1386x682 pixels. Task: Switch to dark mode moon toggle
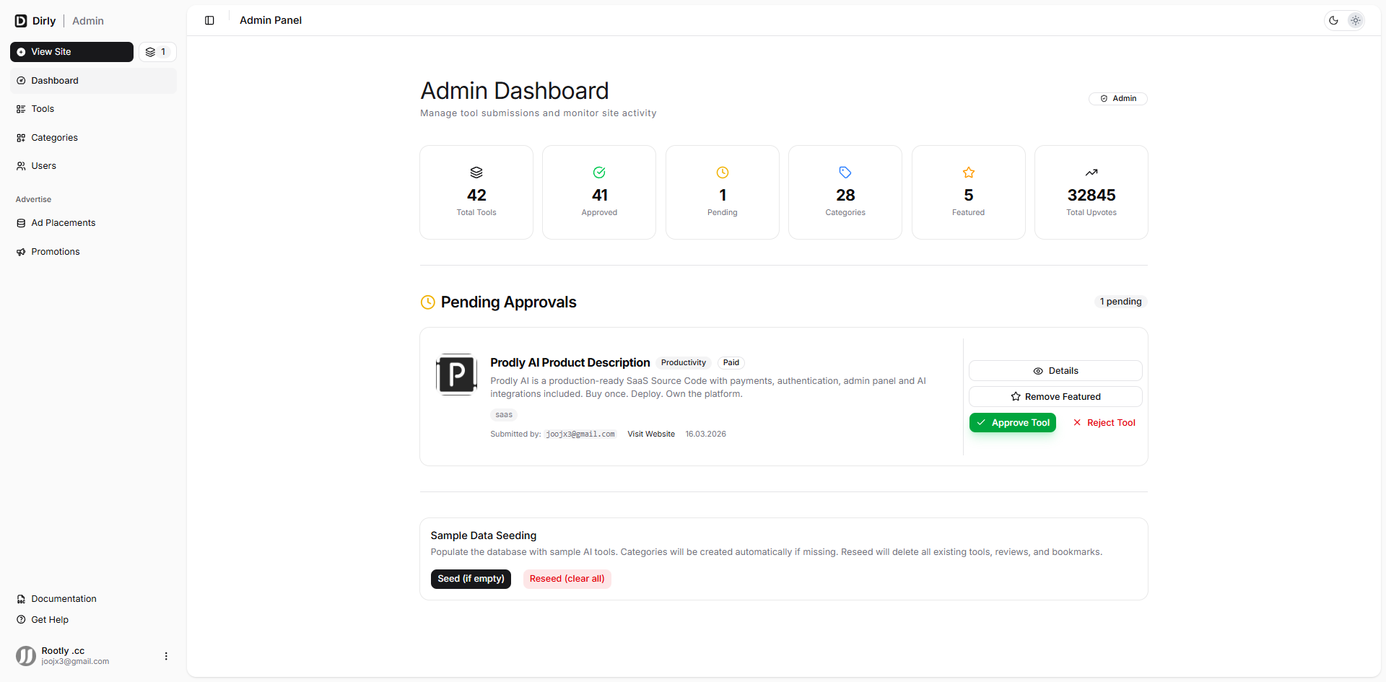[x=1333, y=20]
